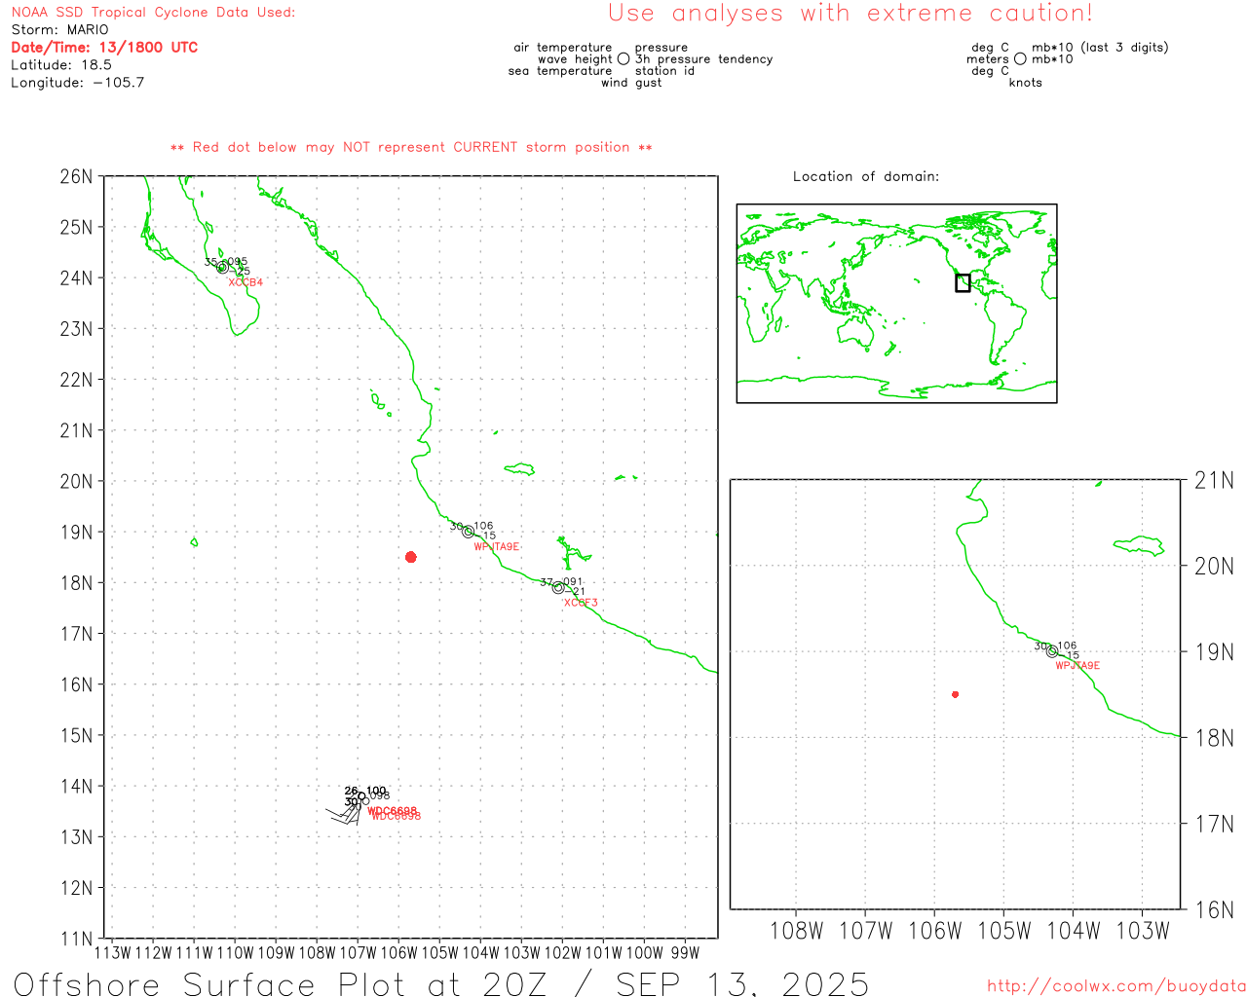
Task: Click the station circle marker above XCCB4
Action: [222, 268]
